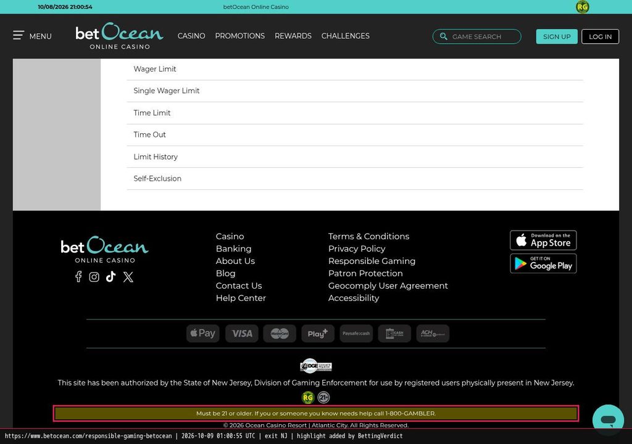
Task: Click the Apple Pay payment icon
Action: point(202,334)
